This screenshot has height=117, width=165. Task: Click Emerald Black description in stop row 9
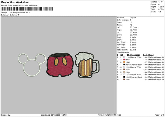[136, 77]
